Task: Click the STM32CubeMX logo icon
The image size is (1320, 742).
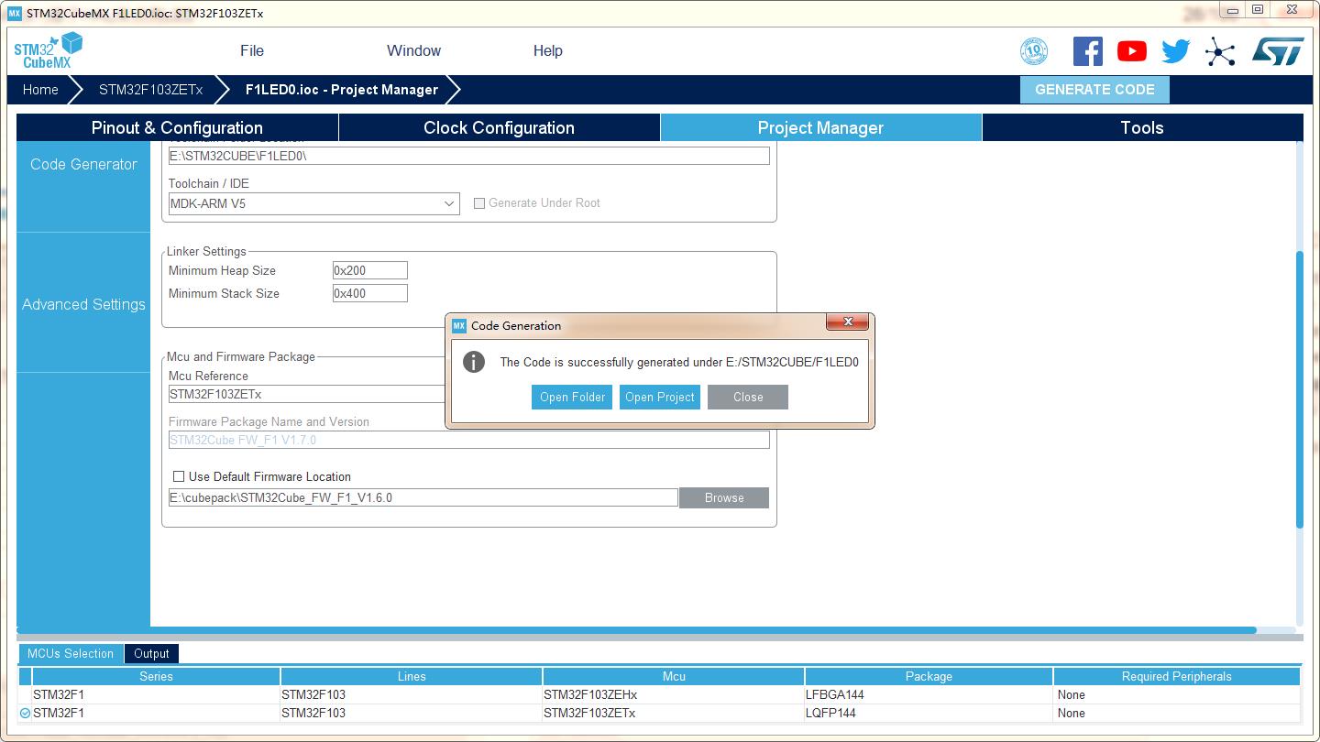Action: point(48,50)
